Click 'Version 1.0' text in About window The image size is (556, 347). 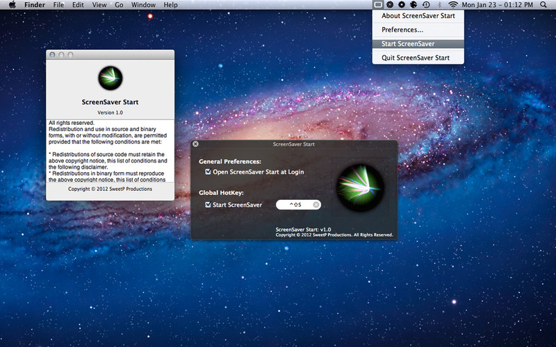point(110,112)
